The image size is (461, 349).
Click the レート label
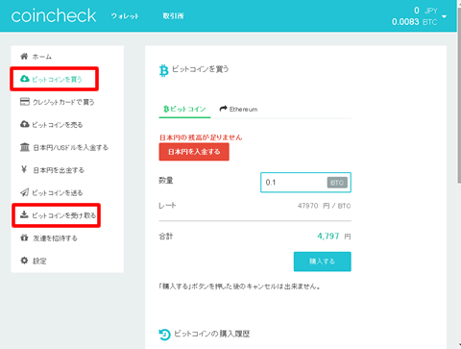coord(167,206)
